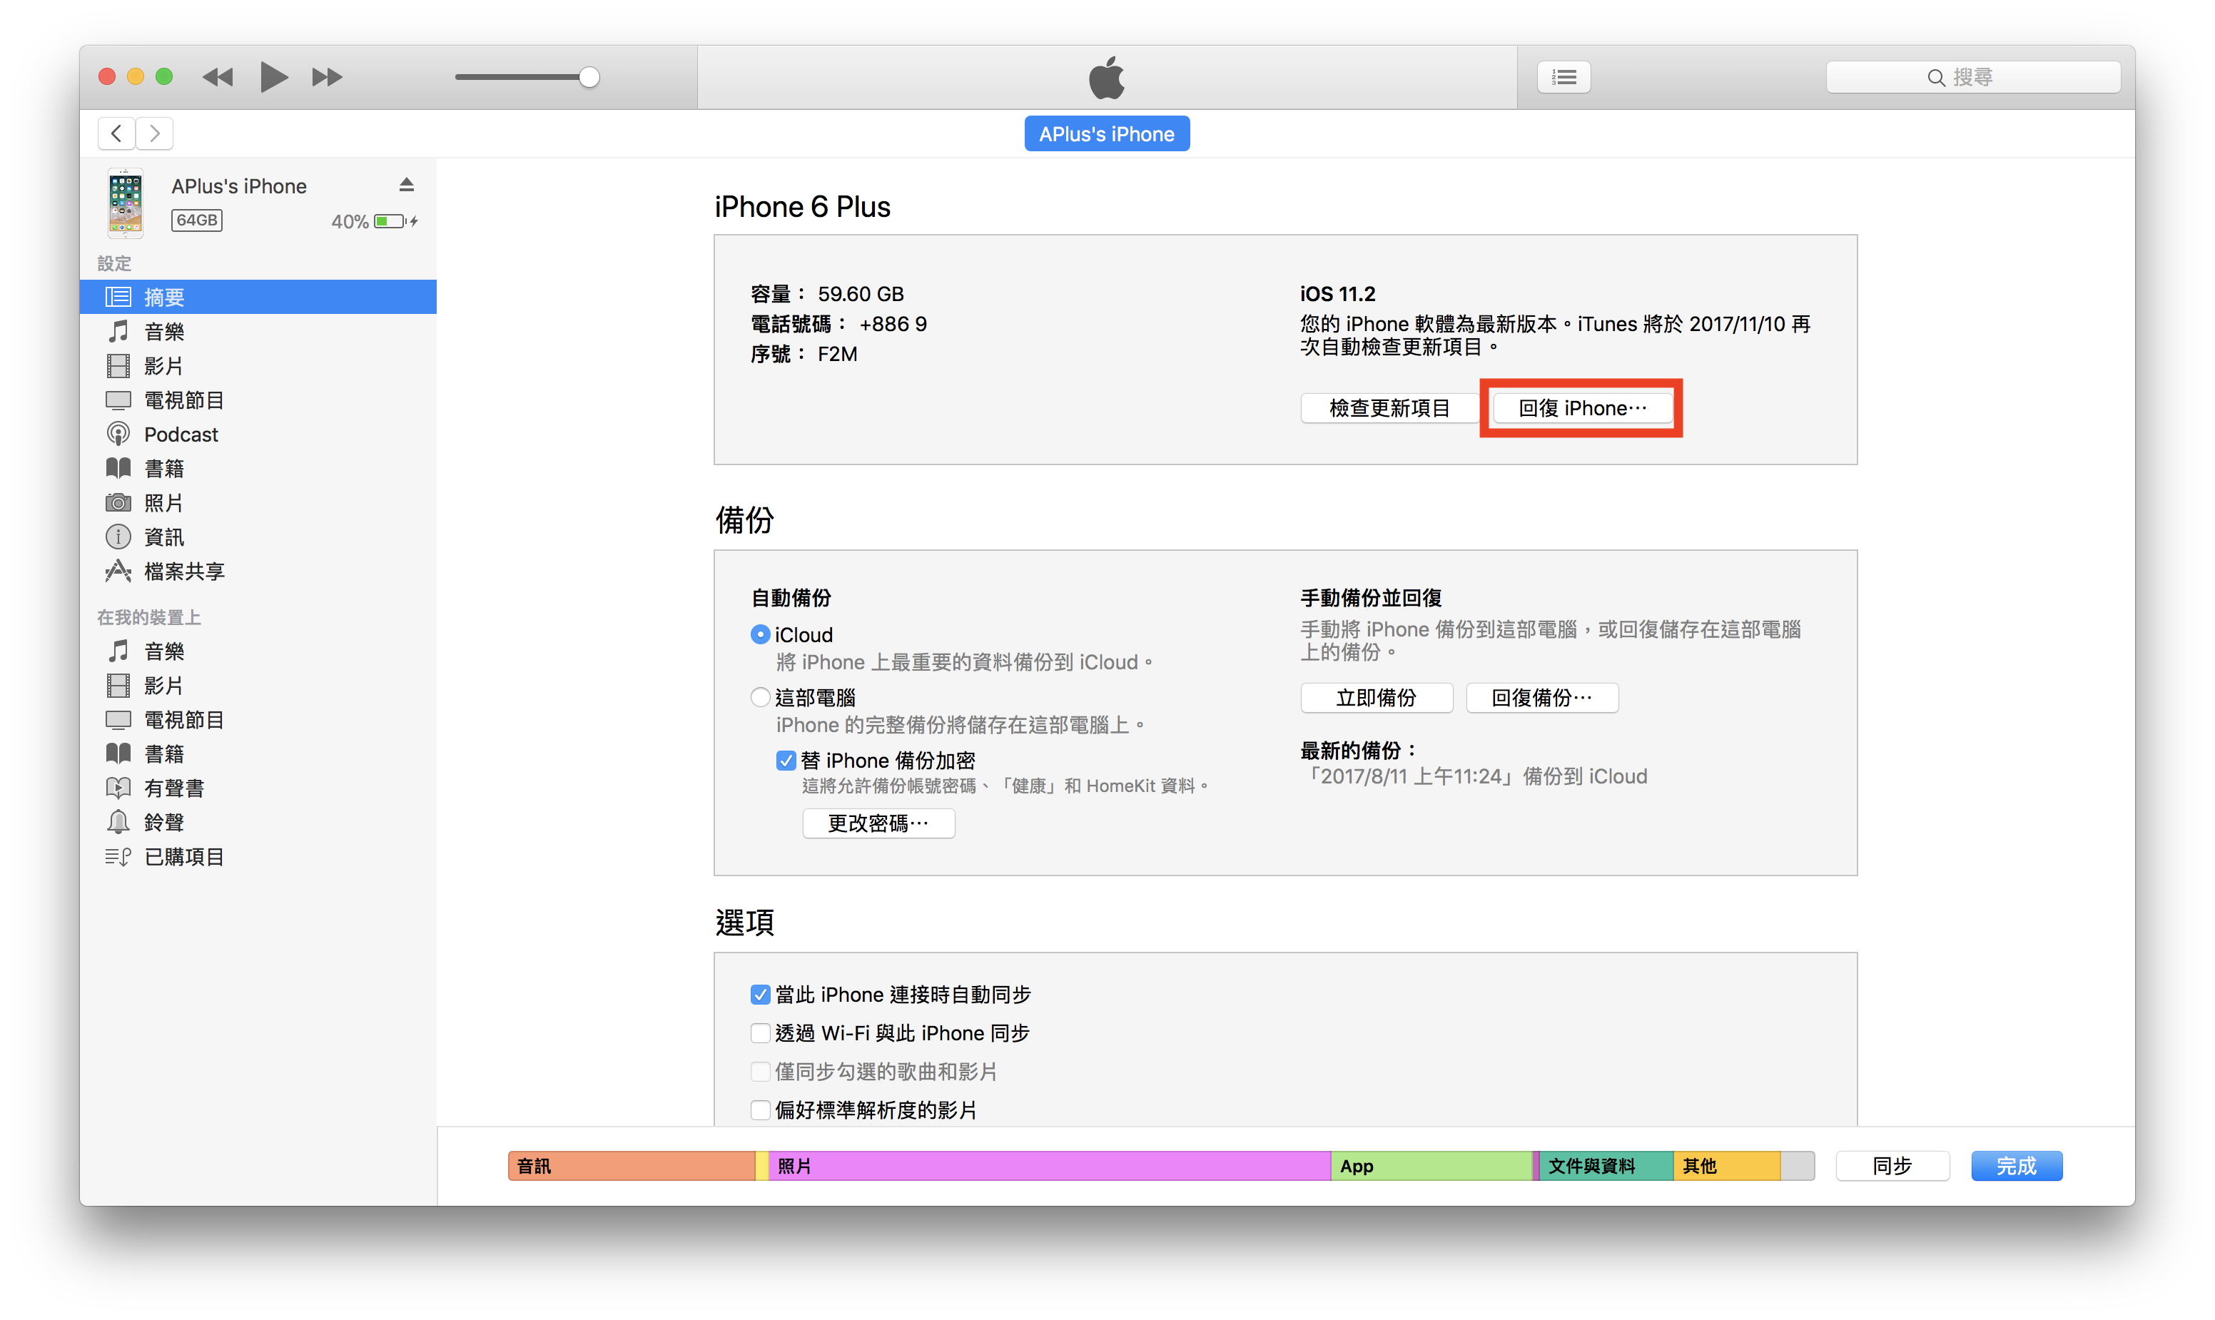Click 照片 segment of storage bar

1049,1166
